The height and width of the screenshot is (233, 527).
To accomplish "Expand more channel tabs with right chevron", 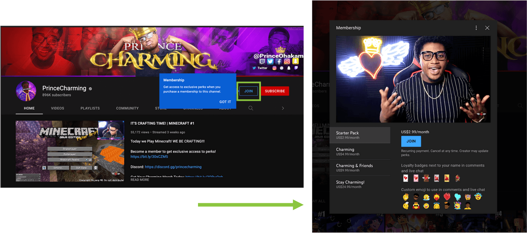I will [283, 108].
